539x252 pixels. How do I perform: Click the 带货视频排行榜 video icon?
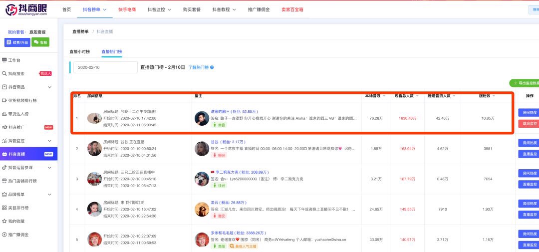[x=4, y=100]
